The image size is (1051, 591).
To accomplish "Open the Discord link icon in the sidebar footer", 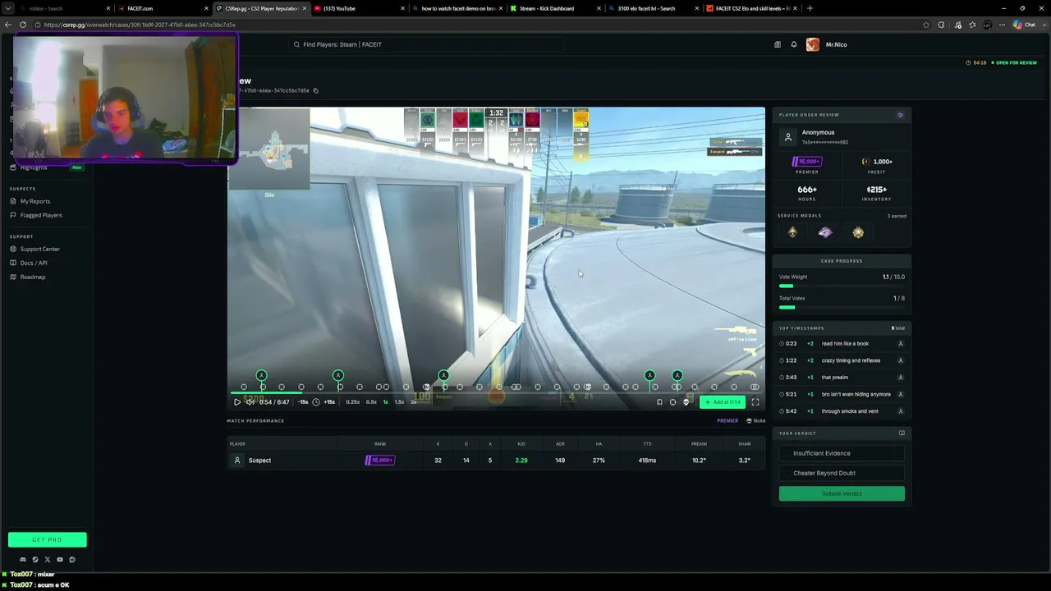I will [x=22, y=560].
